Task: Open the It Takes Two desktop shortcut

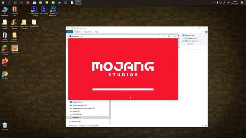Action: 15,49
